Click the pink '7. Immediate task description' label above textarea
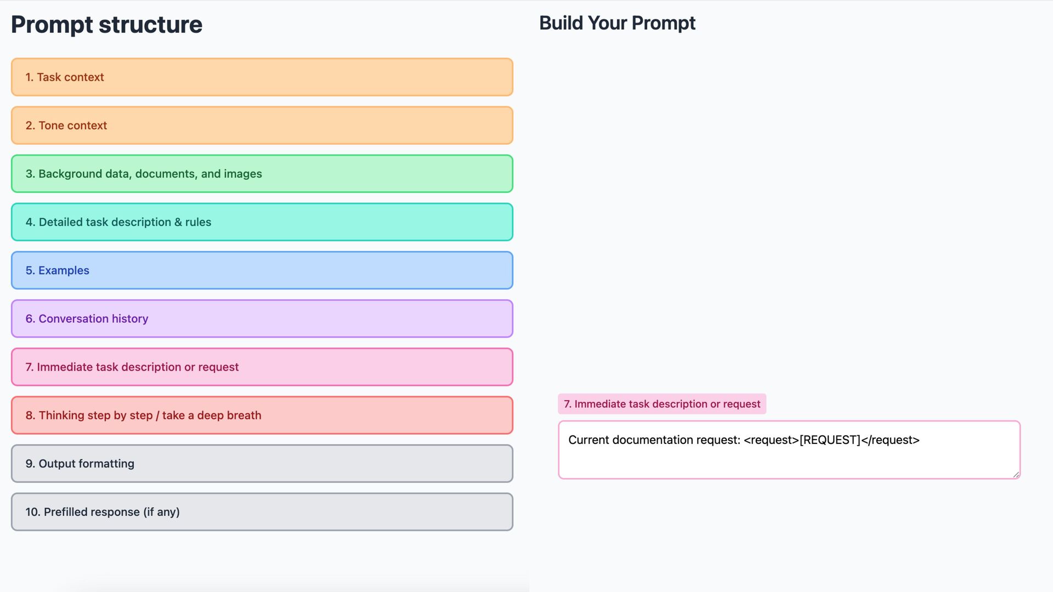Screen dimensions: 1053x592 pyautogui.click(x=662, y=404)
